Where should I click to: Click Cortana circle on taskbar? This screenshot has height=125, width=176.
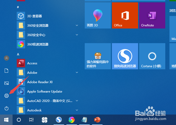click(x=19, y=120)
